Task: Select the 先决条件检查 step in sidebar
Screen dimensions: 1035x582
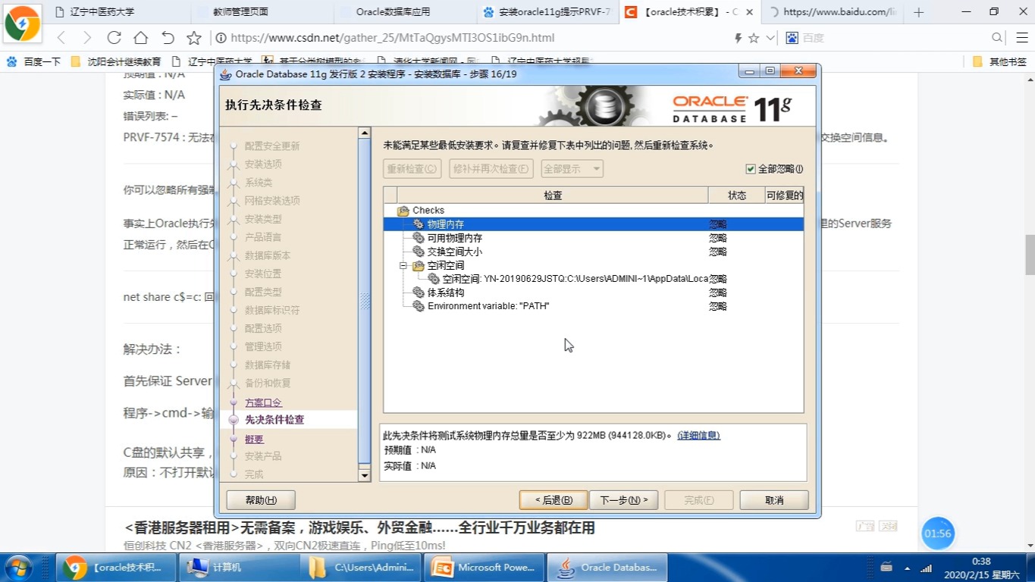Action: pos(274,420)
